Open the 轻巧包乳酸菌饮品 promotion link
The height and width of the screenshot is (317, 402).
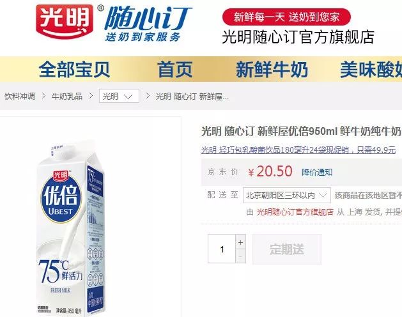pyautogui.click(x=298, y=150)
